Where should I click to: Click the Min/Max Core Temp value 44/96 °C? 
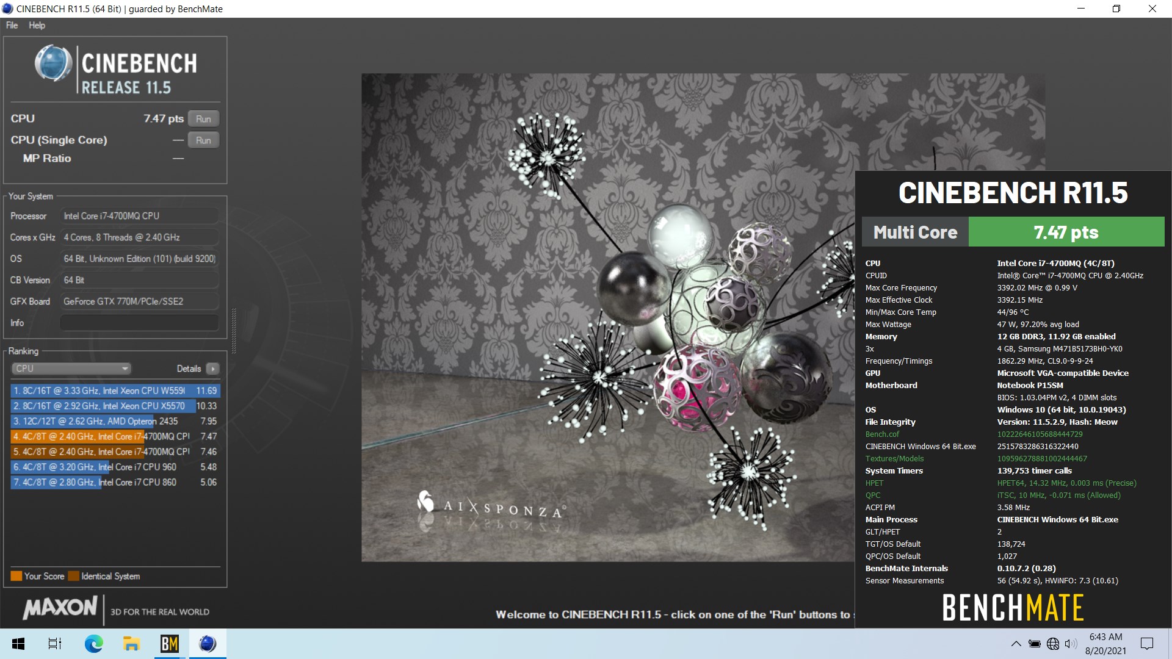[1013, 312]
